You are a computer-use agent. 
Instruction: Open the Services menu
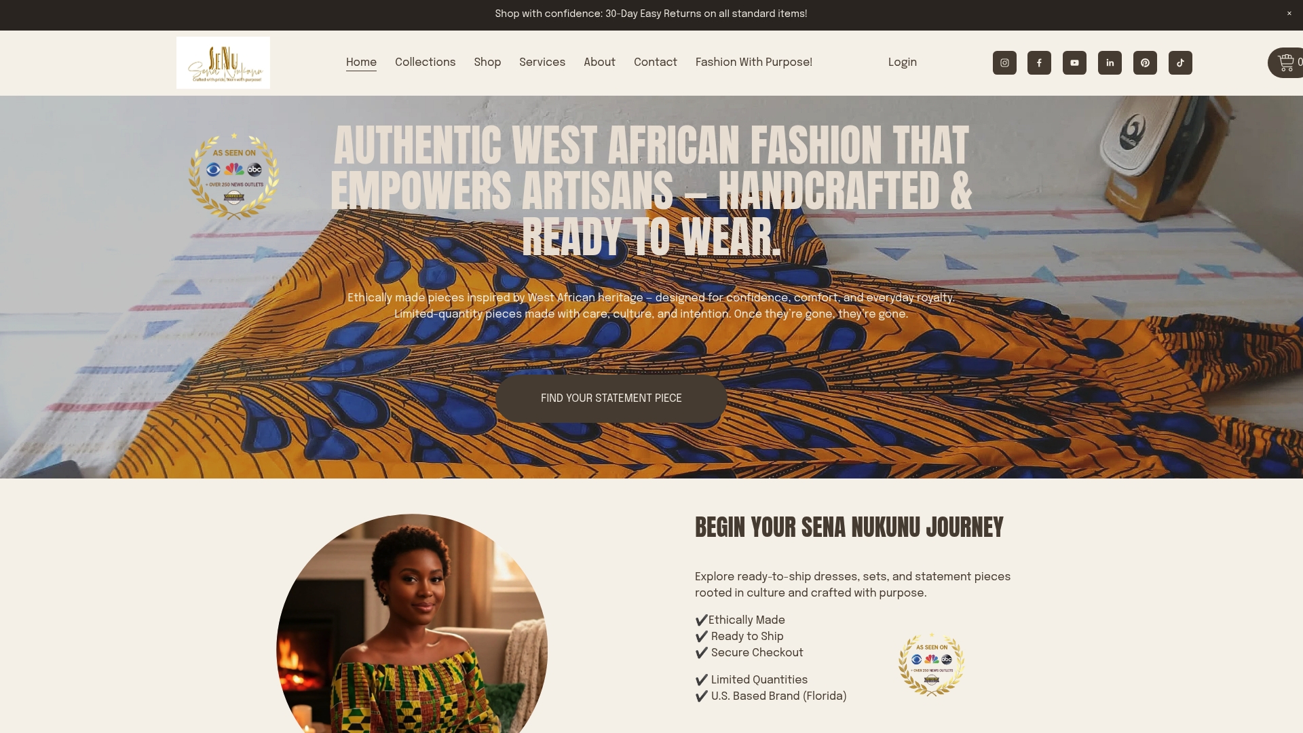pos(542,62)
